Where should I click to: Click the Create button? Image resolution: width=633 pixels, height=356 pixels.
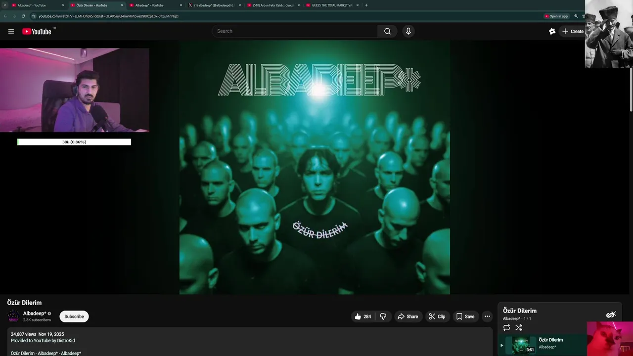[573, 31]
